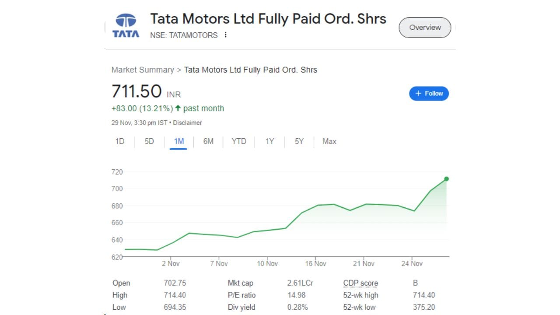The width and height of the screenshot is (560, 315).
Task: Switch to the 5Y chart range
Action: click(299, 141)
